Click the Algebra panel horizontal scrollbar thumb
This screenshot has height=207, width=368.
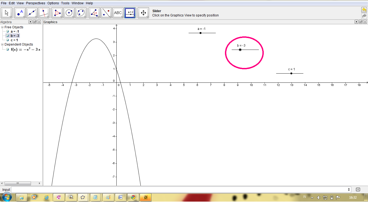18,183
